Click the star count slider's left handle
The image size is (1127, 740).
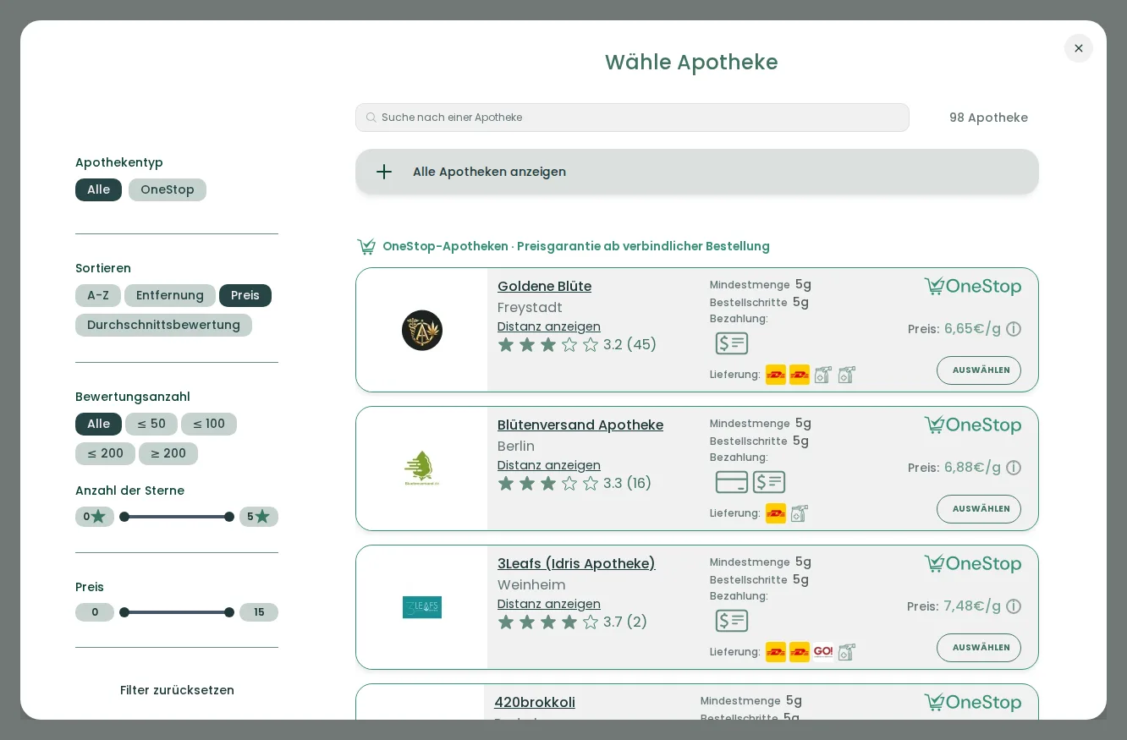pyautogui.click(x=124, y=517)
